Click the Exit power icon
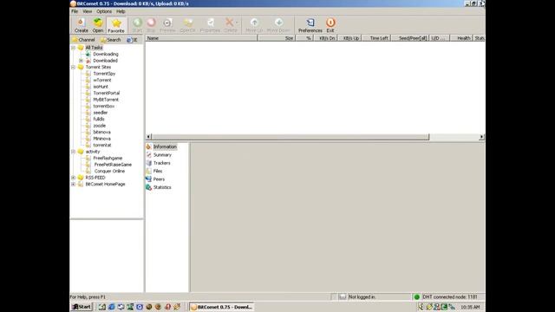Viewport: 555px width, 312px height. (330, 25)
